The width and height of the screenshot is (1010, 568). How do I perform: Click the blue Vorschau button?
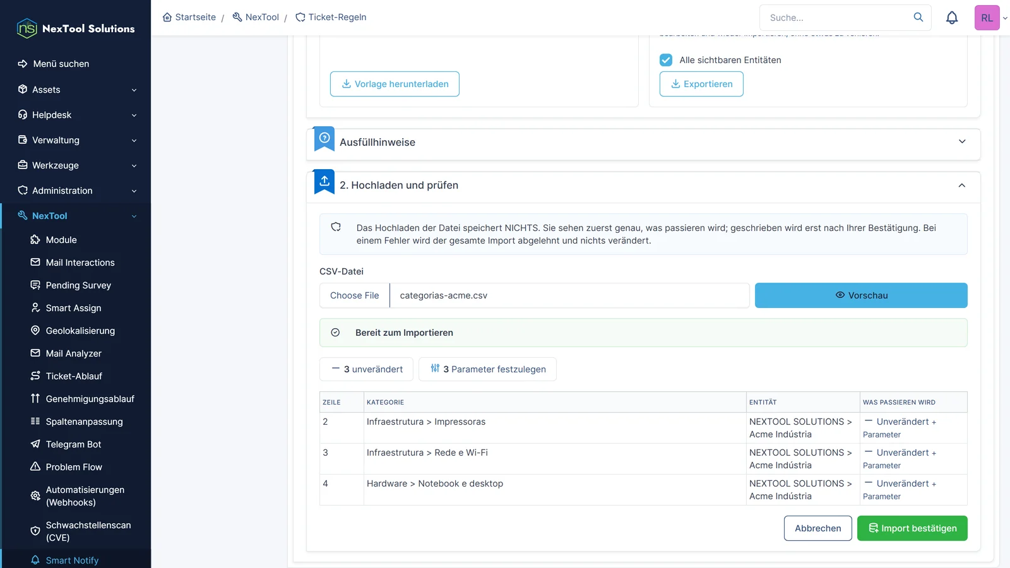pos(861,295)
